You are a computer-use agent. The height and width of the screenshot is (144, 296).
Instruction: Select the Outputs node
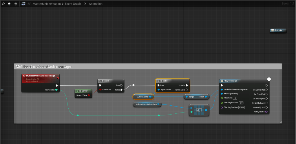[278, 30]
